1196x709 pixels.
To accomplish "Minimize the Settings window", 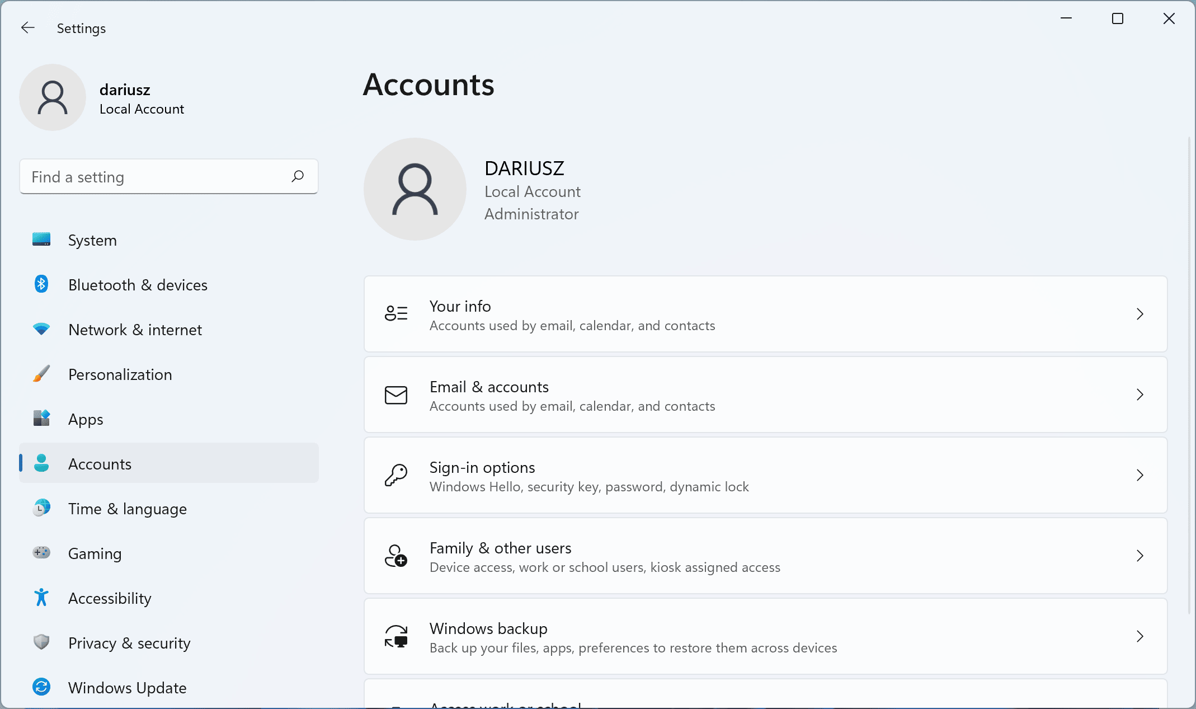I will (x=1066, y=18).
